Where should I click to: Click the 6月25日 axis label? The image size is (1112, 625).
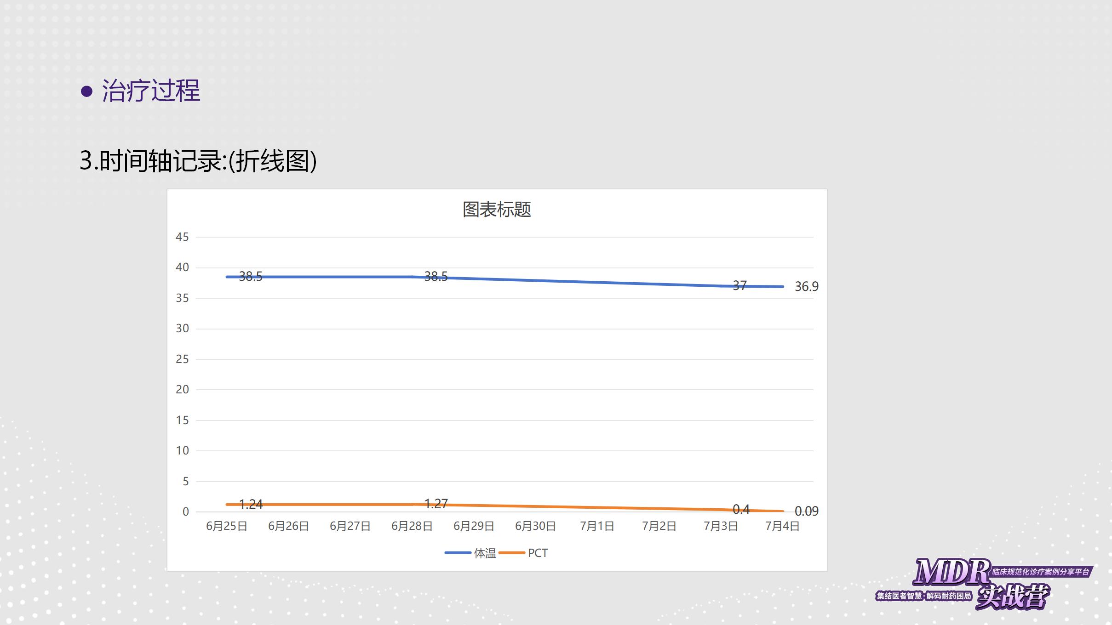227,526
